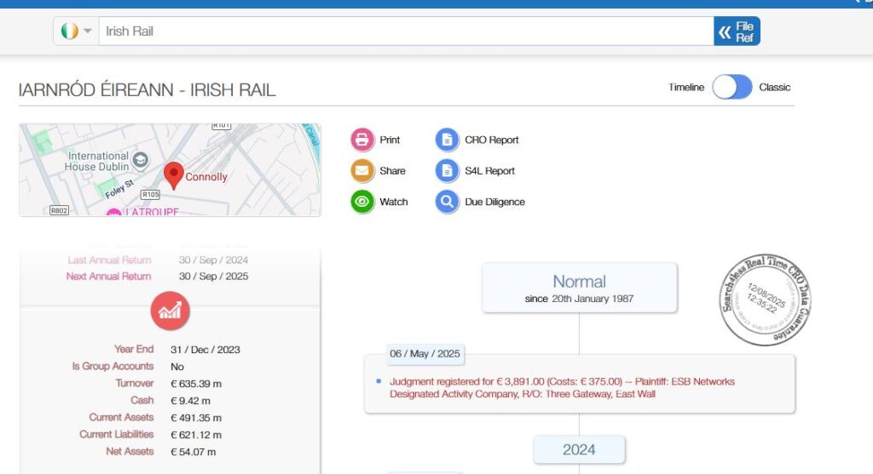Image resolution: width=873 pixels, height=474 pixels.
Task: Click Next Annual Return date 30 / Sep / 2025
Action: (x=213, y=277)
